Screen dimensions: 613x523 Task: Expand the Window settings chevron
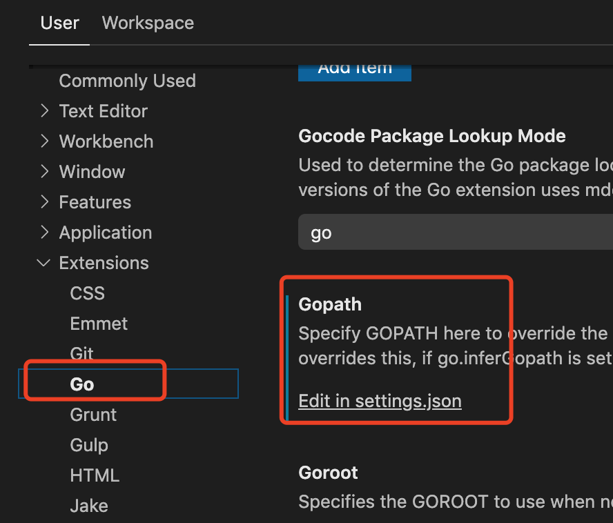point(45,172)
